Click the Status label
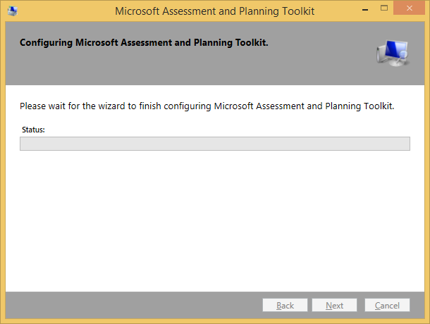Screen dimensions: 430x324 [33, 130]
